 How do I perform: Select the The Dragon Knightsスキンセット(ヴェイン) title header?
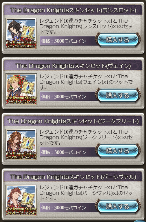click(x=73, y=66)
